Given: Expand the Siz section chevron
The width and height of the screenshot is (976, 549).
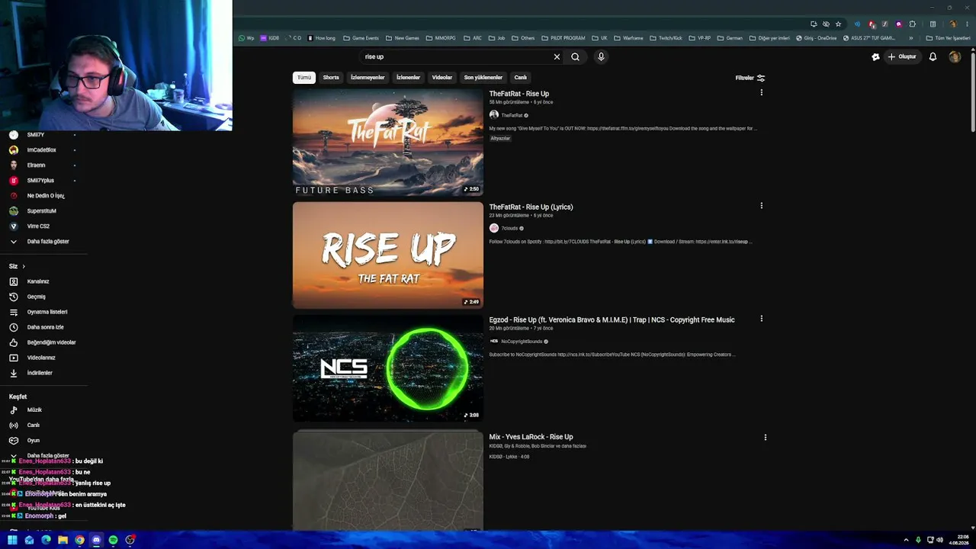Looking at the screenshot, I should pos(24,266).
